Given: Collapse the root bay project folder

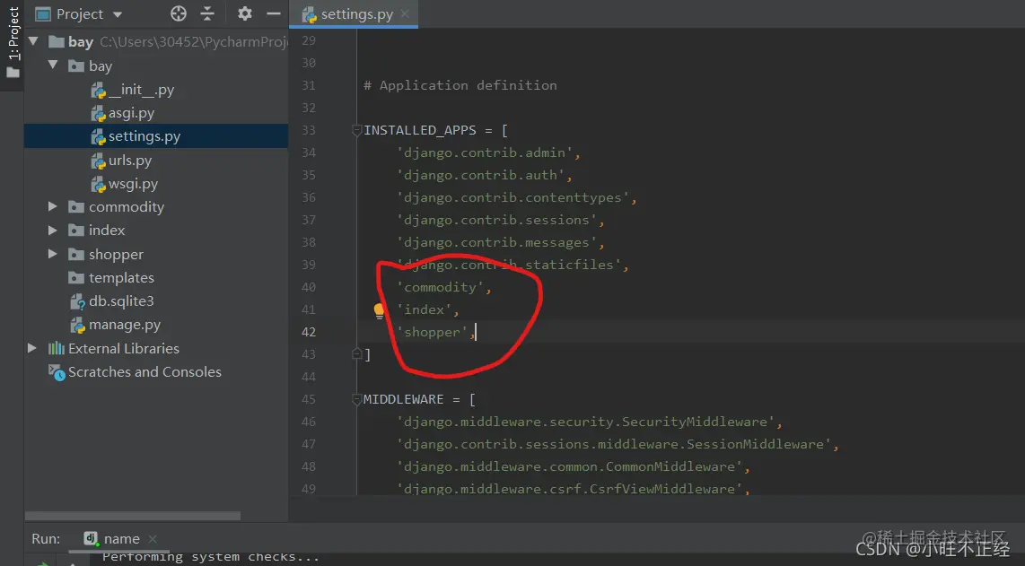Looking at the screenshot, I should pos(34,42).
